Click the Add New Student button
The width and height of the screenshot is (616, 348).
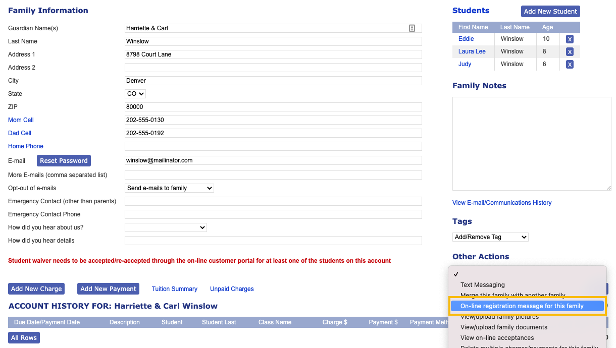[x=550, y=11]
